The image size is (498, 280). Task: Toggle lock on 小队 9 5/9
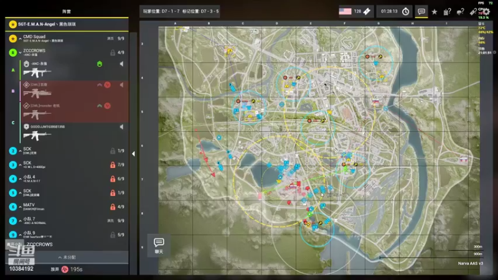113,235
